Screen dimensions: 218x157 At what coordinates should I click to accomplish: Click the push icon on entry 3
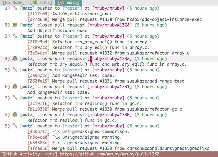pos(15,36)
